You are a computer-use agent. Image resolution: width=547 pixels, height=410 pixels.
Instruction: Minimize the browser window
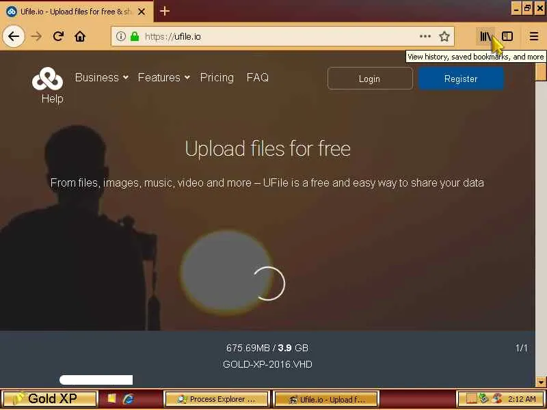coord(516,9)
